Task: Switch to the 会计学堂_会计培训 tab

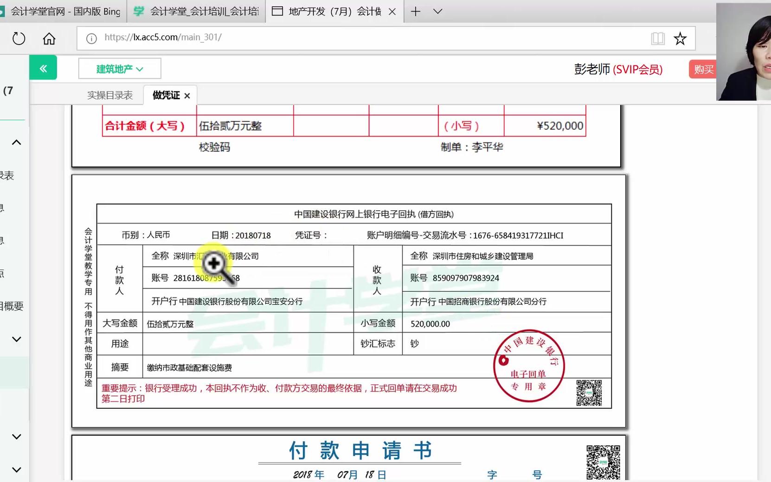Action: tap(195, 11)
